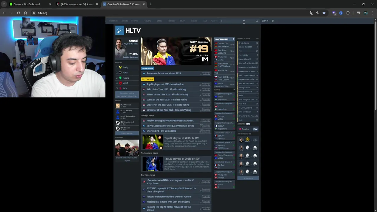Open 'magixx among HLTV Awards broadcast talent'
377x212 pixels.
pos(176,121)
